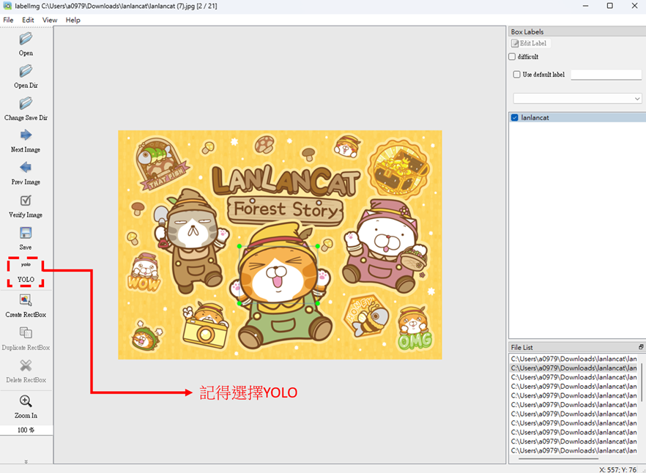The image size is (646, 473).
Task: Click top-left green handle of bounding box
Action: click(240, 247)
